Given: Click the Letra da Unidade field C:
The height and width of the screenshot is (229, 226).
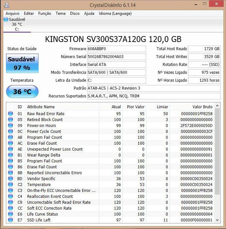Looking at the screenshot, I should (x=116, y=80).
